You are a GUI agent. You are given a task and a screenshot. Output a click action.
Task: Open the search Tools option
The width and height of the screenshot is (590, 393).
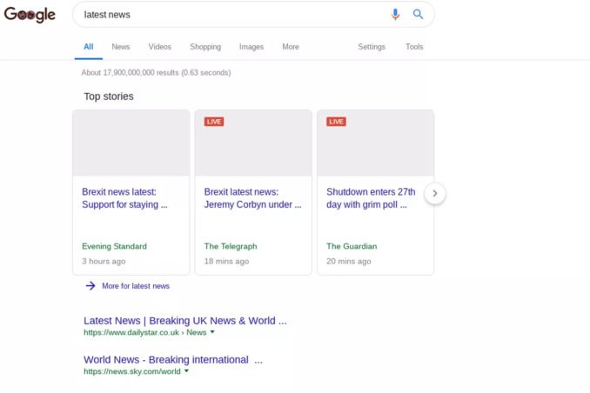pyautogui.click(x=414, y=47)
